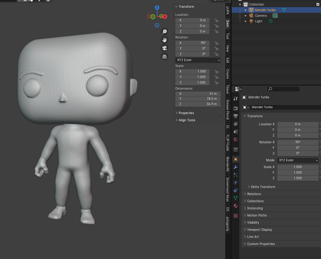Click the mesh data icon next to blender funko in outliner
This screenshot has width=321, height=259.
pos(284,10)
